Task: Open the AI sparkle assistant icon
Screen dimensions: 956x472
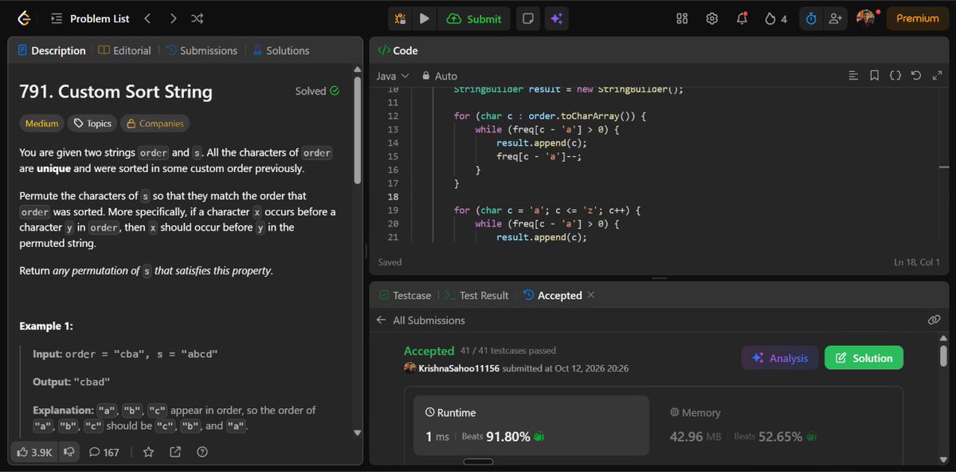Action: (x=556, y=18)
